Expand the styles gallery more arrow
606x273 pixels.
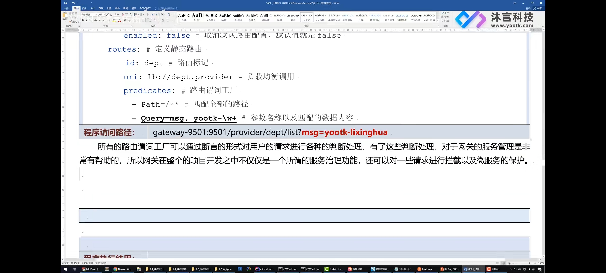click(438, 21)
